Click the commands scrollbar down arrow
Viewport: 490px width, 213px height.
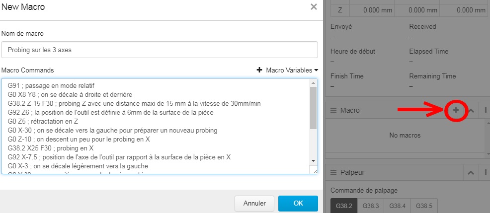(314, 161)
